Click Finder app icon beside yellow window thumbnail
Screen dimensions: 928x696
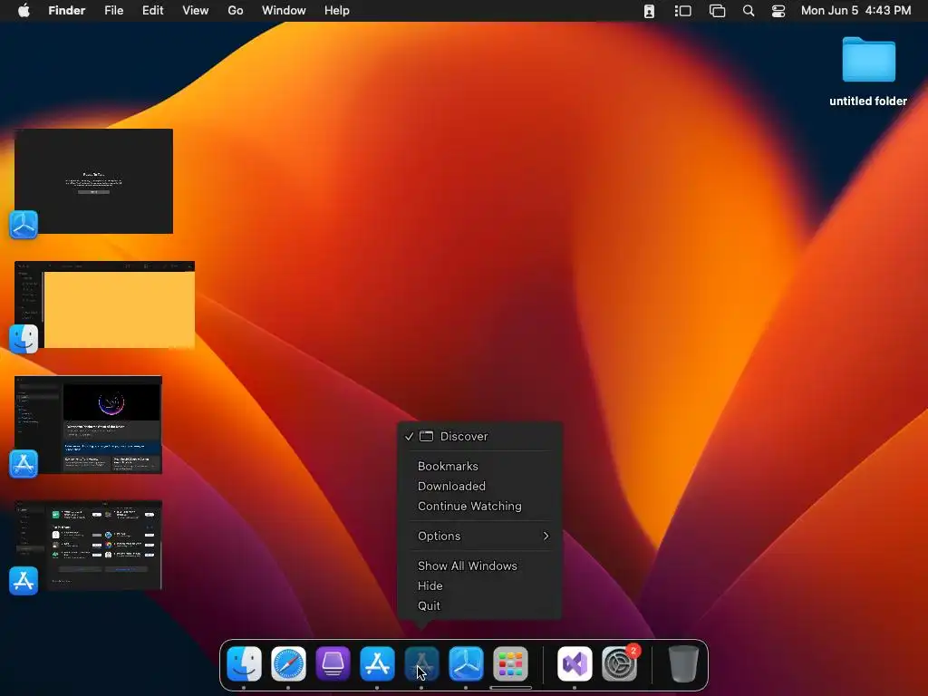(24, 339)
